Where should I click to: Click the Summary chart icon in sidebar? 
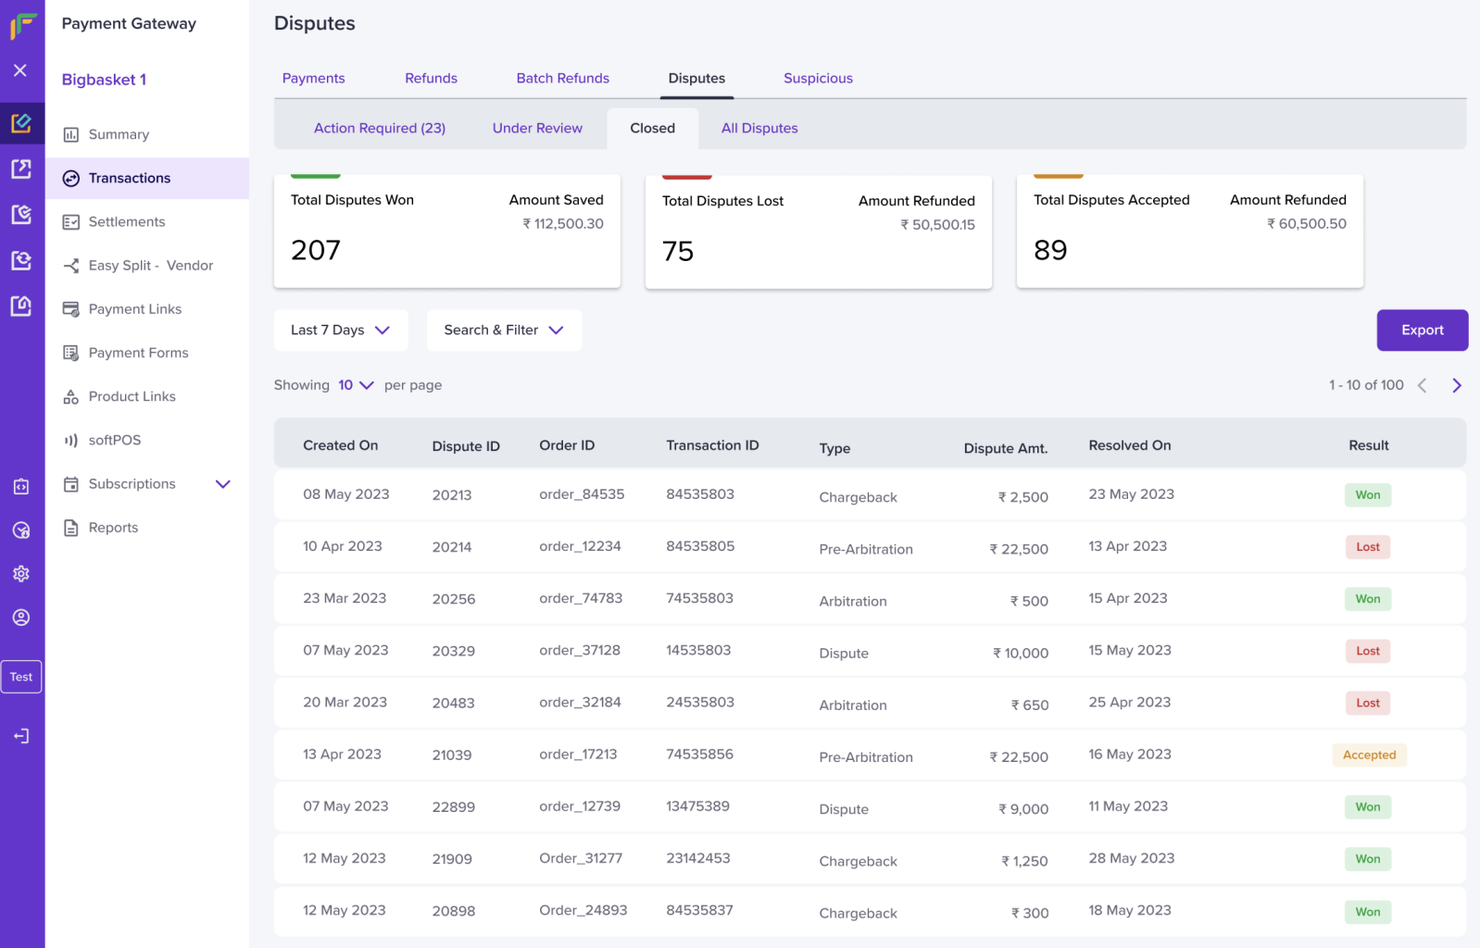71,135
